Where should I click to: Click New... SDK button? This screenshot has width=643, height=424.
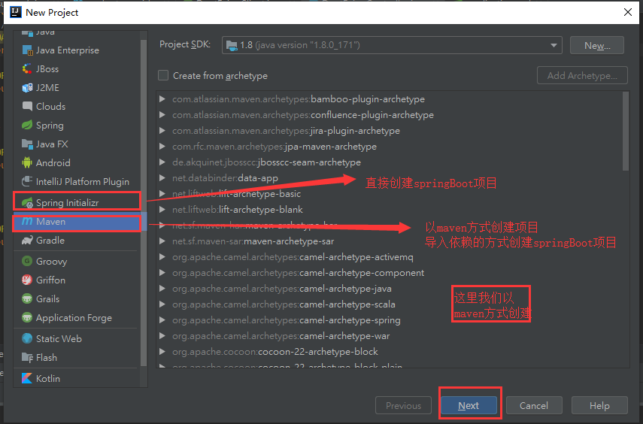[x=597, y=45]
